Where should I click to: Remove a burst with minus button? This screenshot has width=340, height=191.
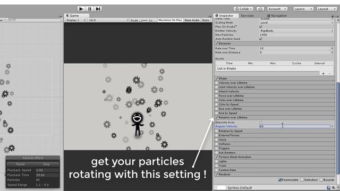click(x=329, y=74)
